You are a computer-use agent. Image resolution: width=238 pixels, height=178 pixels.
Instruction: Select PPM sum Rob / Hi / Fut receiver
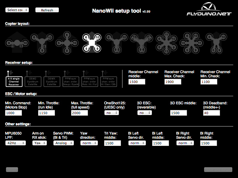(x=89, y=79)
